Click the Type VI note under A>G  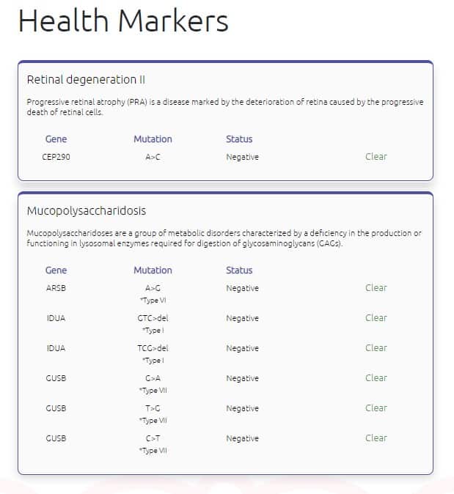tap(153, 301)
